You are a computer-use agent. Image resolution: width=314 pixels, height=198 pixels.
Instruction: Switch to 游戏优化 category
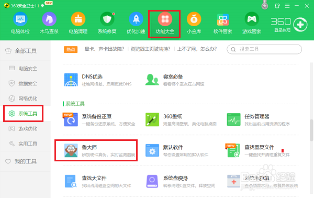(x=25, y=129)
